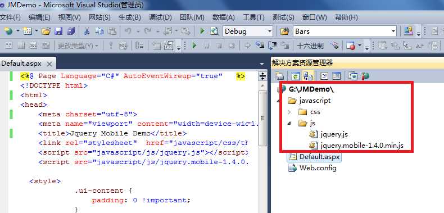Start debugging with the green play icon next to Debug

202,31
